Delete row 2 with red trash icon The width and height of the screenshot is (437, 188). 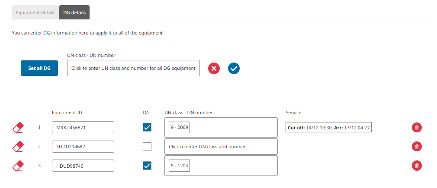417,147
